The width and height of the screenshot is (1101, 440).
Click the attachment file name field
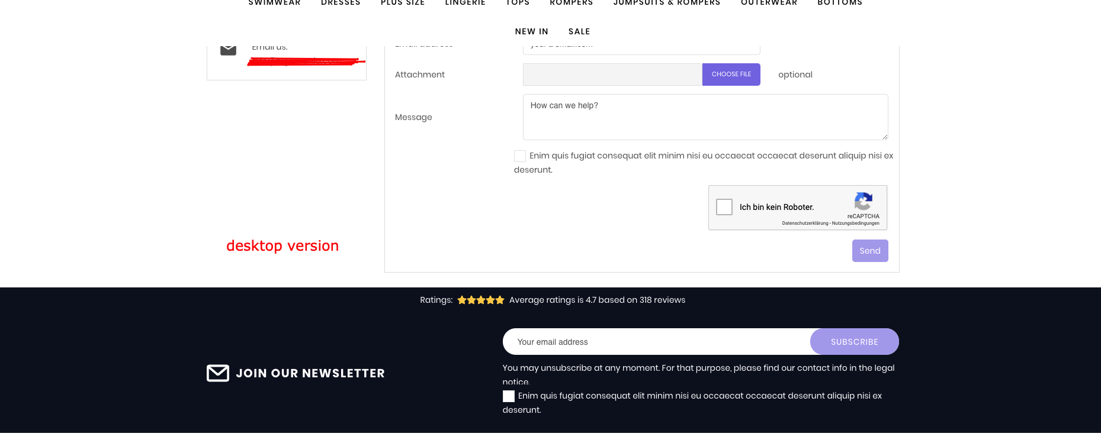612,75
